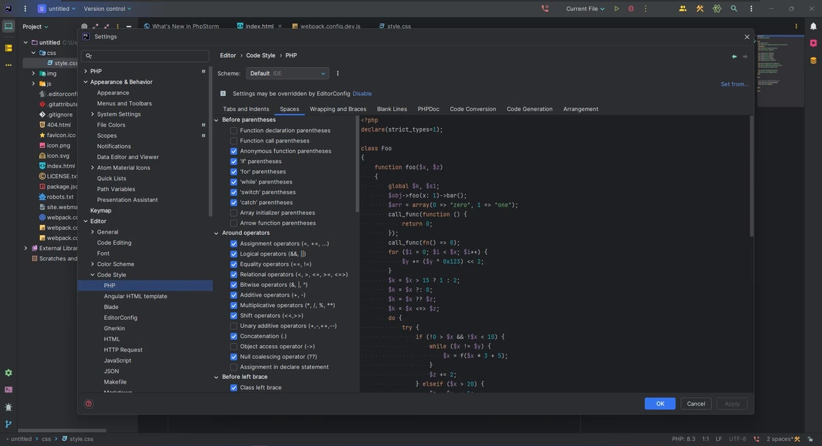Click Expand All icon in Project panel
The width and height of the screenshot is (822, 446).
click(95, 27)
